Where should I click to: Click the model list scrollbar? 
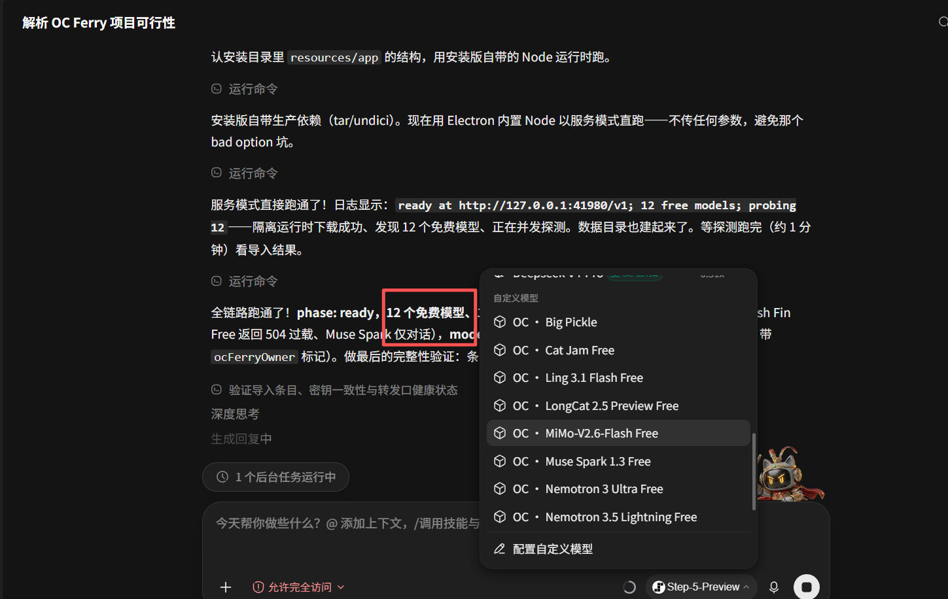[754, 471]
